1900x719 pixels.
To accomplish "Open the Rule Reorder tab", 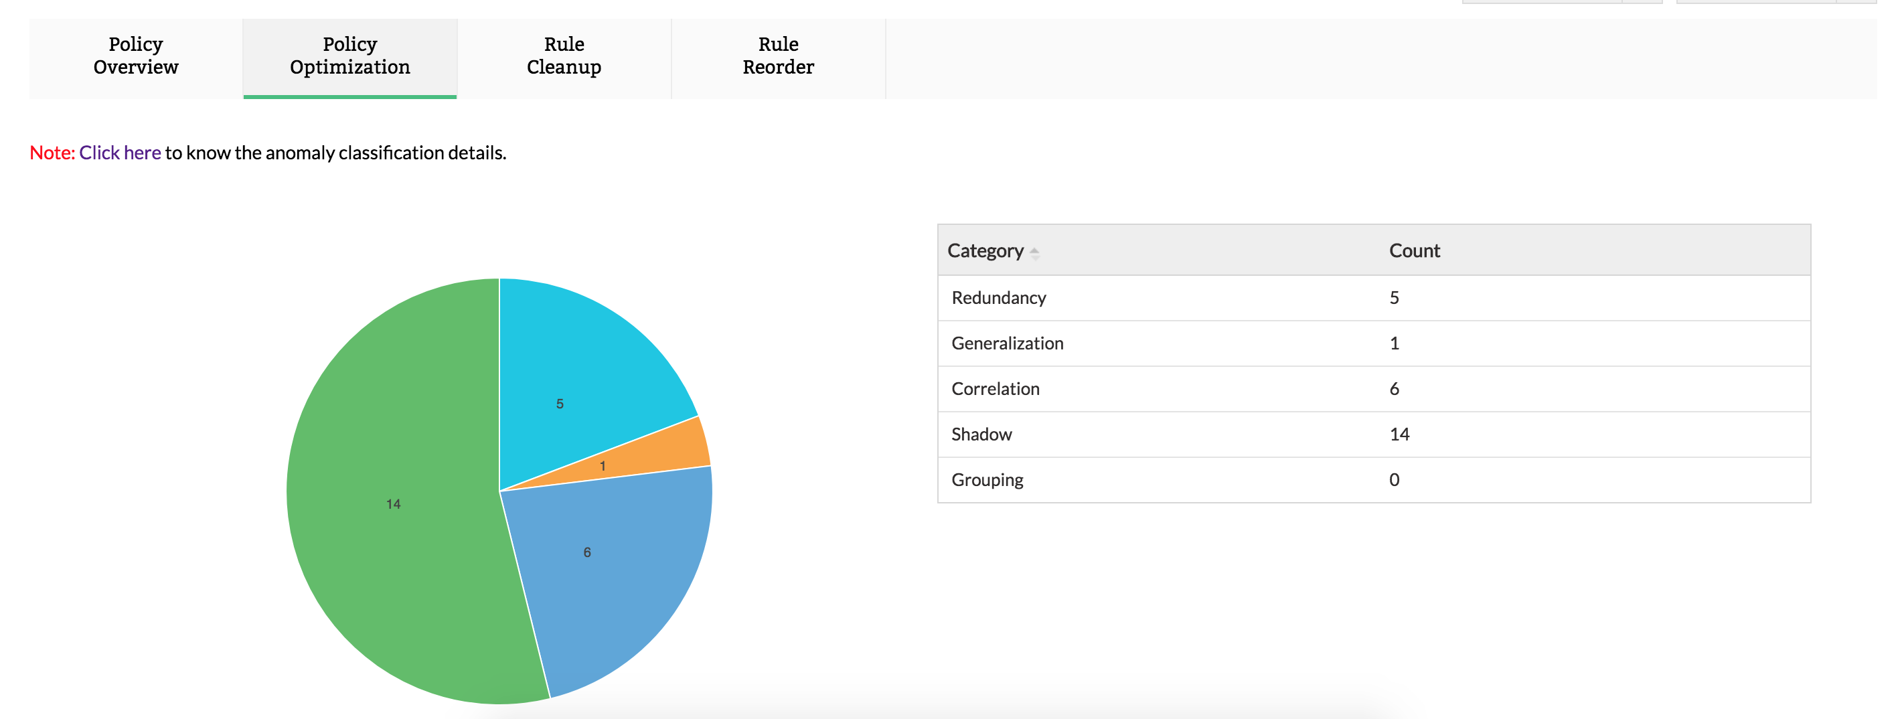I will pyautogui.click(x=777, y=56).
